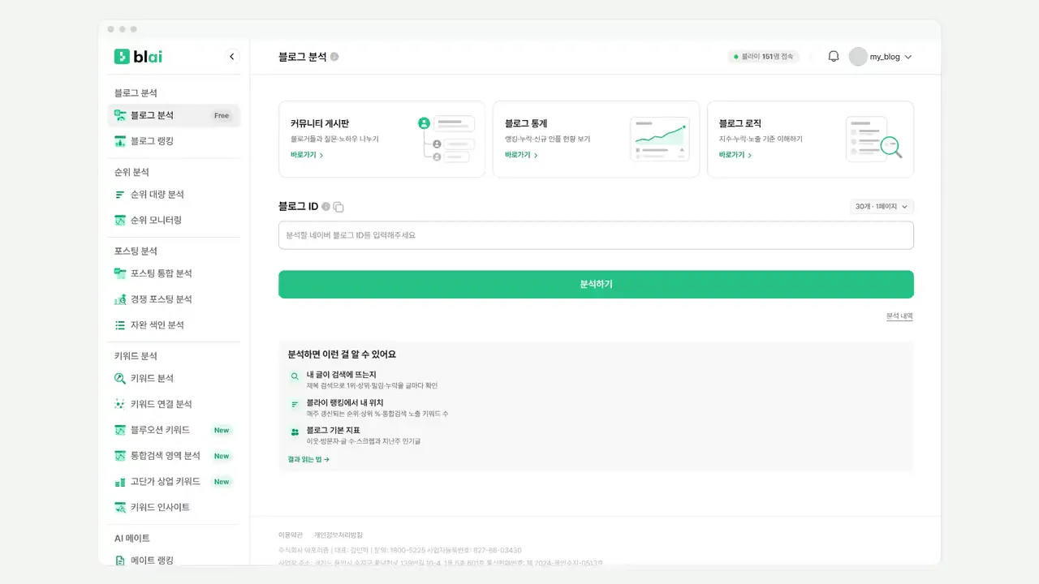Click the copy icon next to 블로그 ID

tap(338, 207)
